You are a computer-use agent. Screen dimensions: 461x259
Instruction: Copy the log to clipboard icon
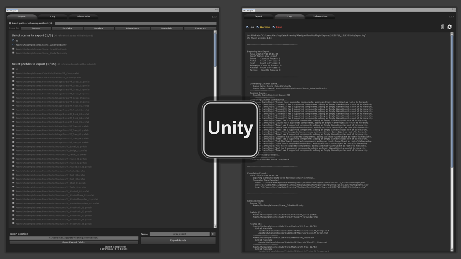[443, 27]
